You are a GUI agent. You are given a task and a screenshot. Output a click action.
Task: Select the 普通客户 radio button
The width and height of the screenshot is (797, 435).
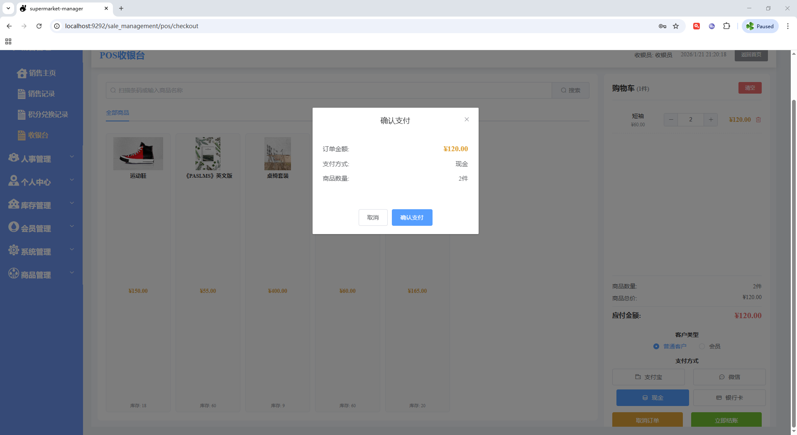click(656, 346)
